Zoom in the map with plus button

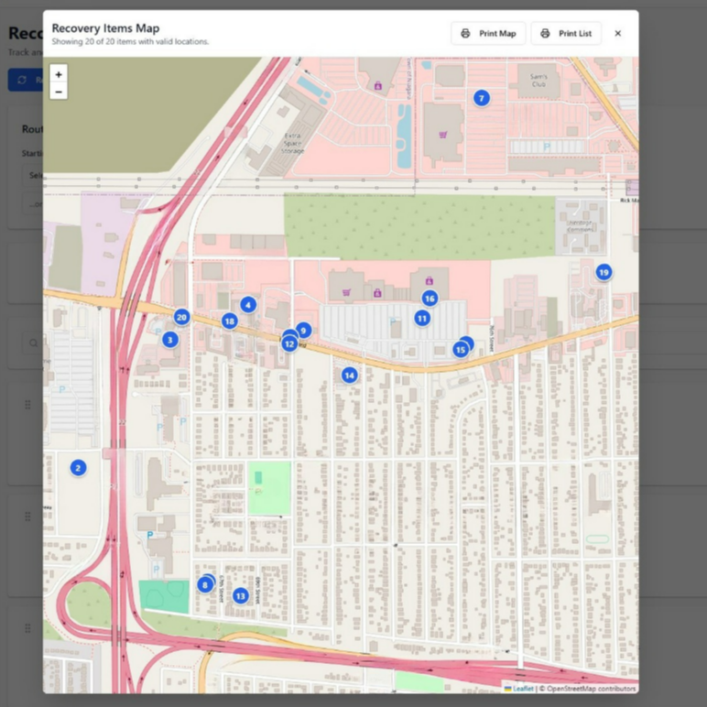click(x=59, y=74)
